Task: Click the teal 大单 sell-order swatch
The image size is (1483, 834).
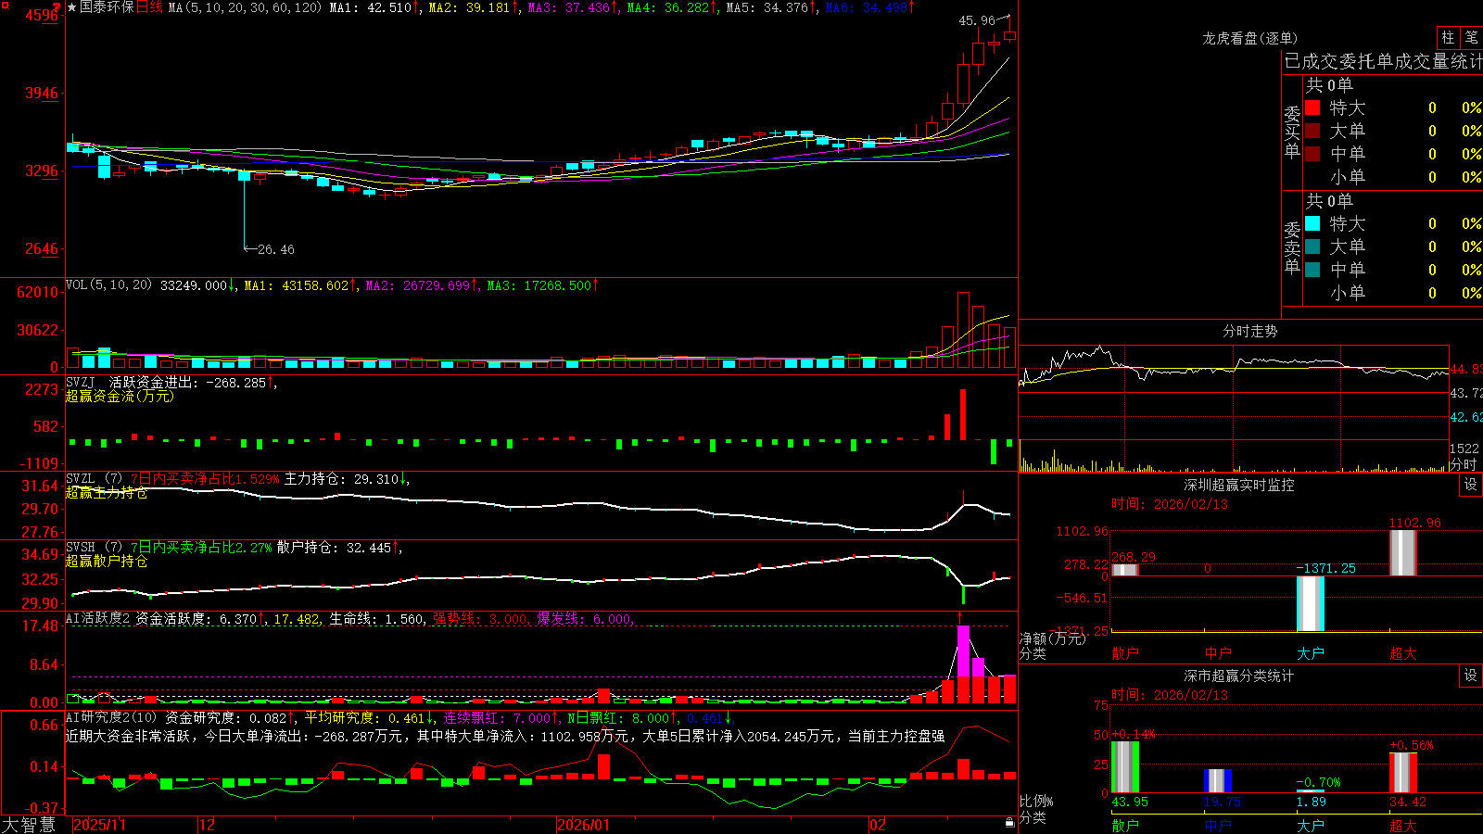Action: 1312,246
